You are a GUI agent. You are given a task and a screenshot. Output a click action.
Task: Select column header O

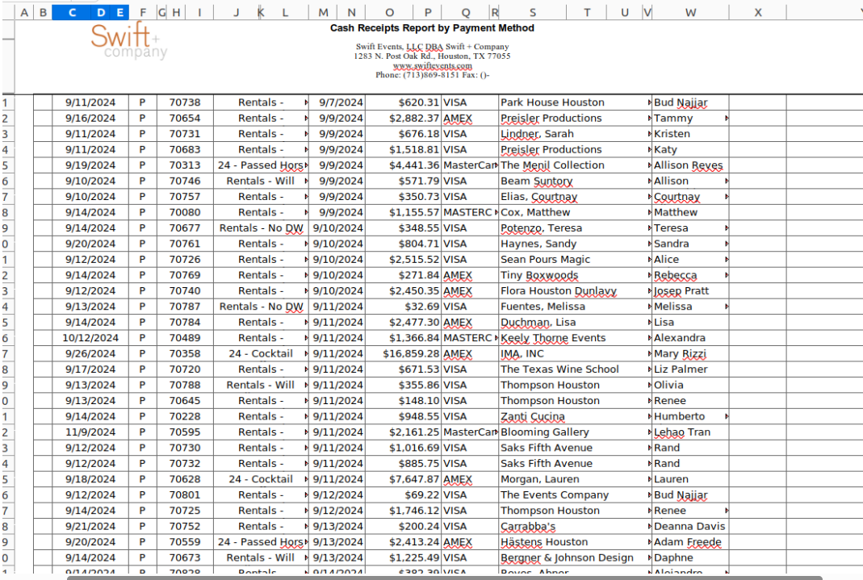[x=390, y=12]
